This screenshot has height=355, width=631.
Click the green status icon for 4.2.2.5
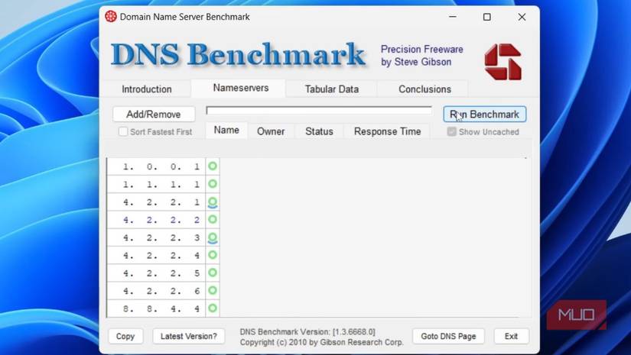[213, 273]
